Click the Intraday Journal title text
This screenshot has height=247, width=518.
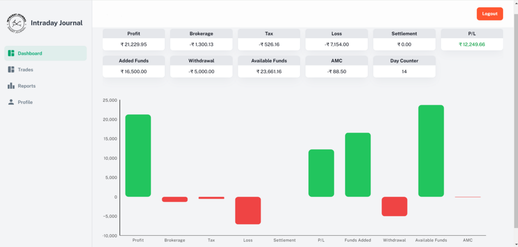point(57,23)
